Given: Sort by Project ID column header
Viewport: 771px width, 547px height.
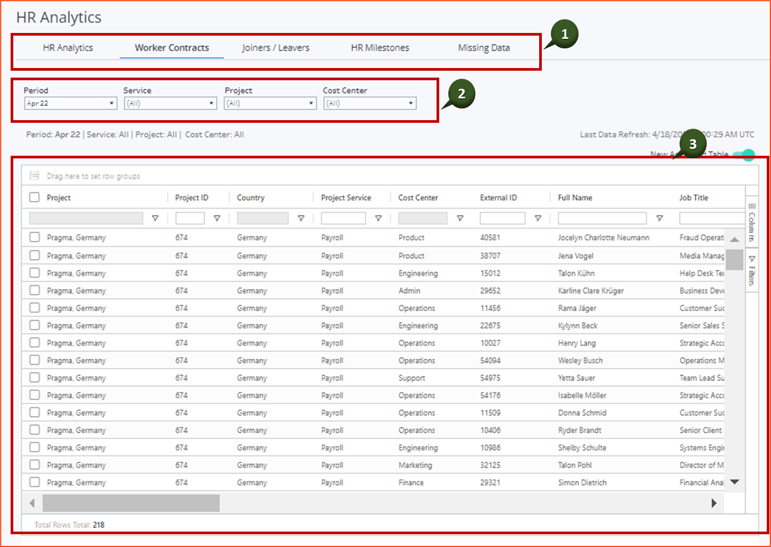Looking at the screenshot, I should coord(192,198).
